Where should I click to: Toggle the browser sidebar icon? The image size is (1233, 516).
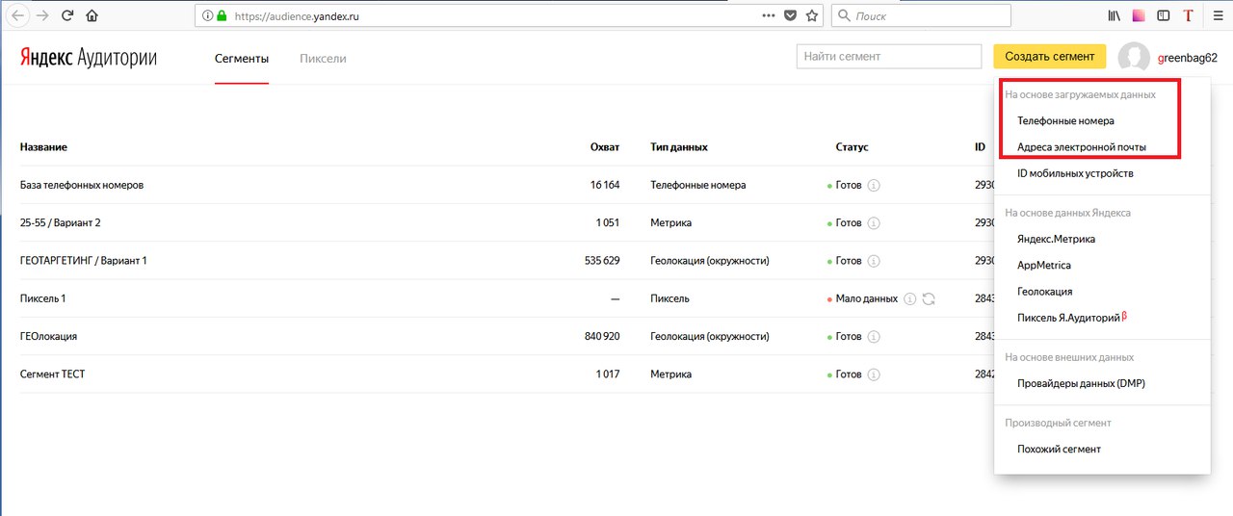pos(1164,15)
